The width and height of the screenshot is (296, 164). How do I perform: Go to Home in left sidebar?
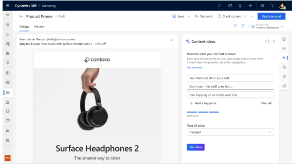point(8,25)
